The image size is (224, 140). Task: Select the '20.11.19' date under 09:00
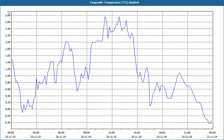86,137
